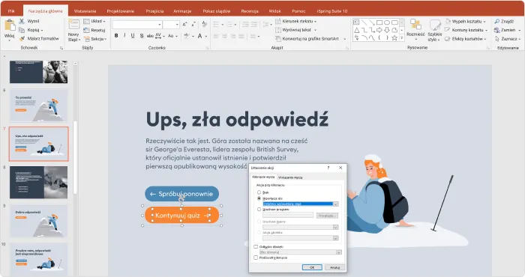Click the Znajdź find tool
Screen dimensions: 525x277
[x=504, y=21]
